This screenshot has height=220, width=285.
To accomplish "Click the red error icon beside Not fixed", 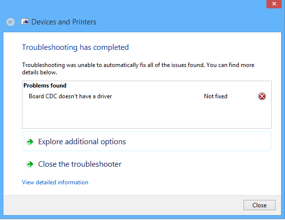I will [x=262, y=96].
